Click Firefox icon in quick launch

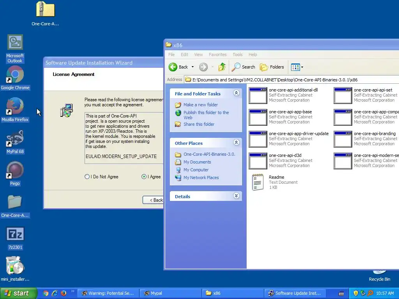pyautogui.click(x=64, y=293)
